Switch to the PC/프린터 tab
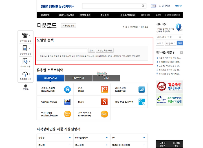This screenshot has height=148, width=203. coord(78,78)
